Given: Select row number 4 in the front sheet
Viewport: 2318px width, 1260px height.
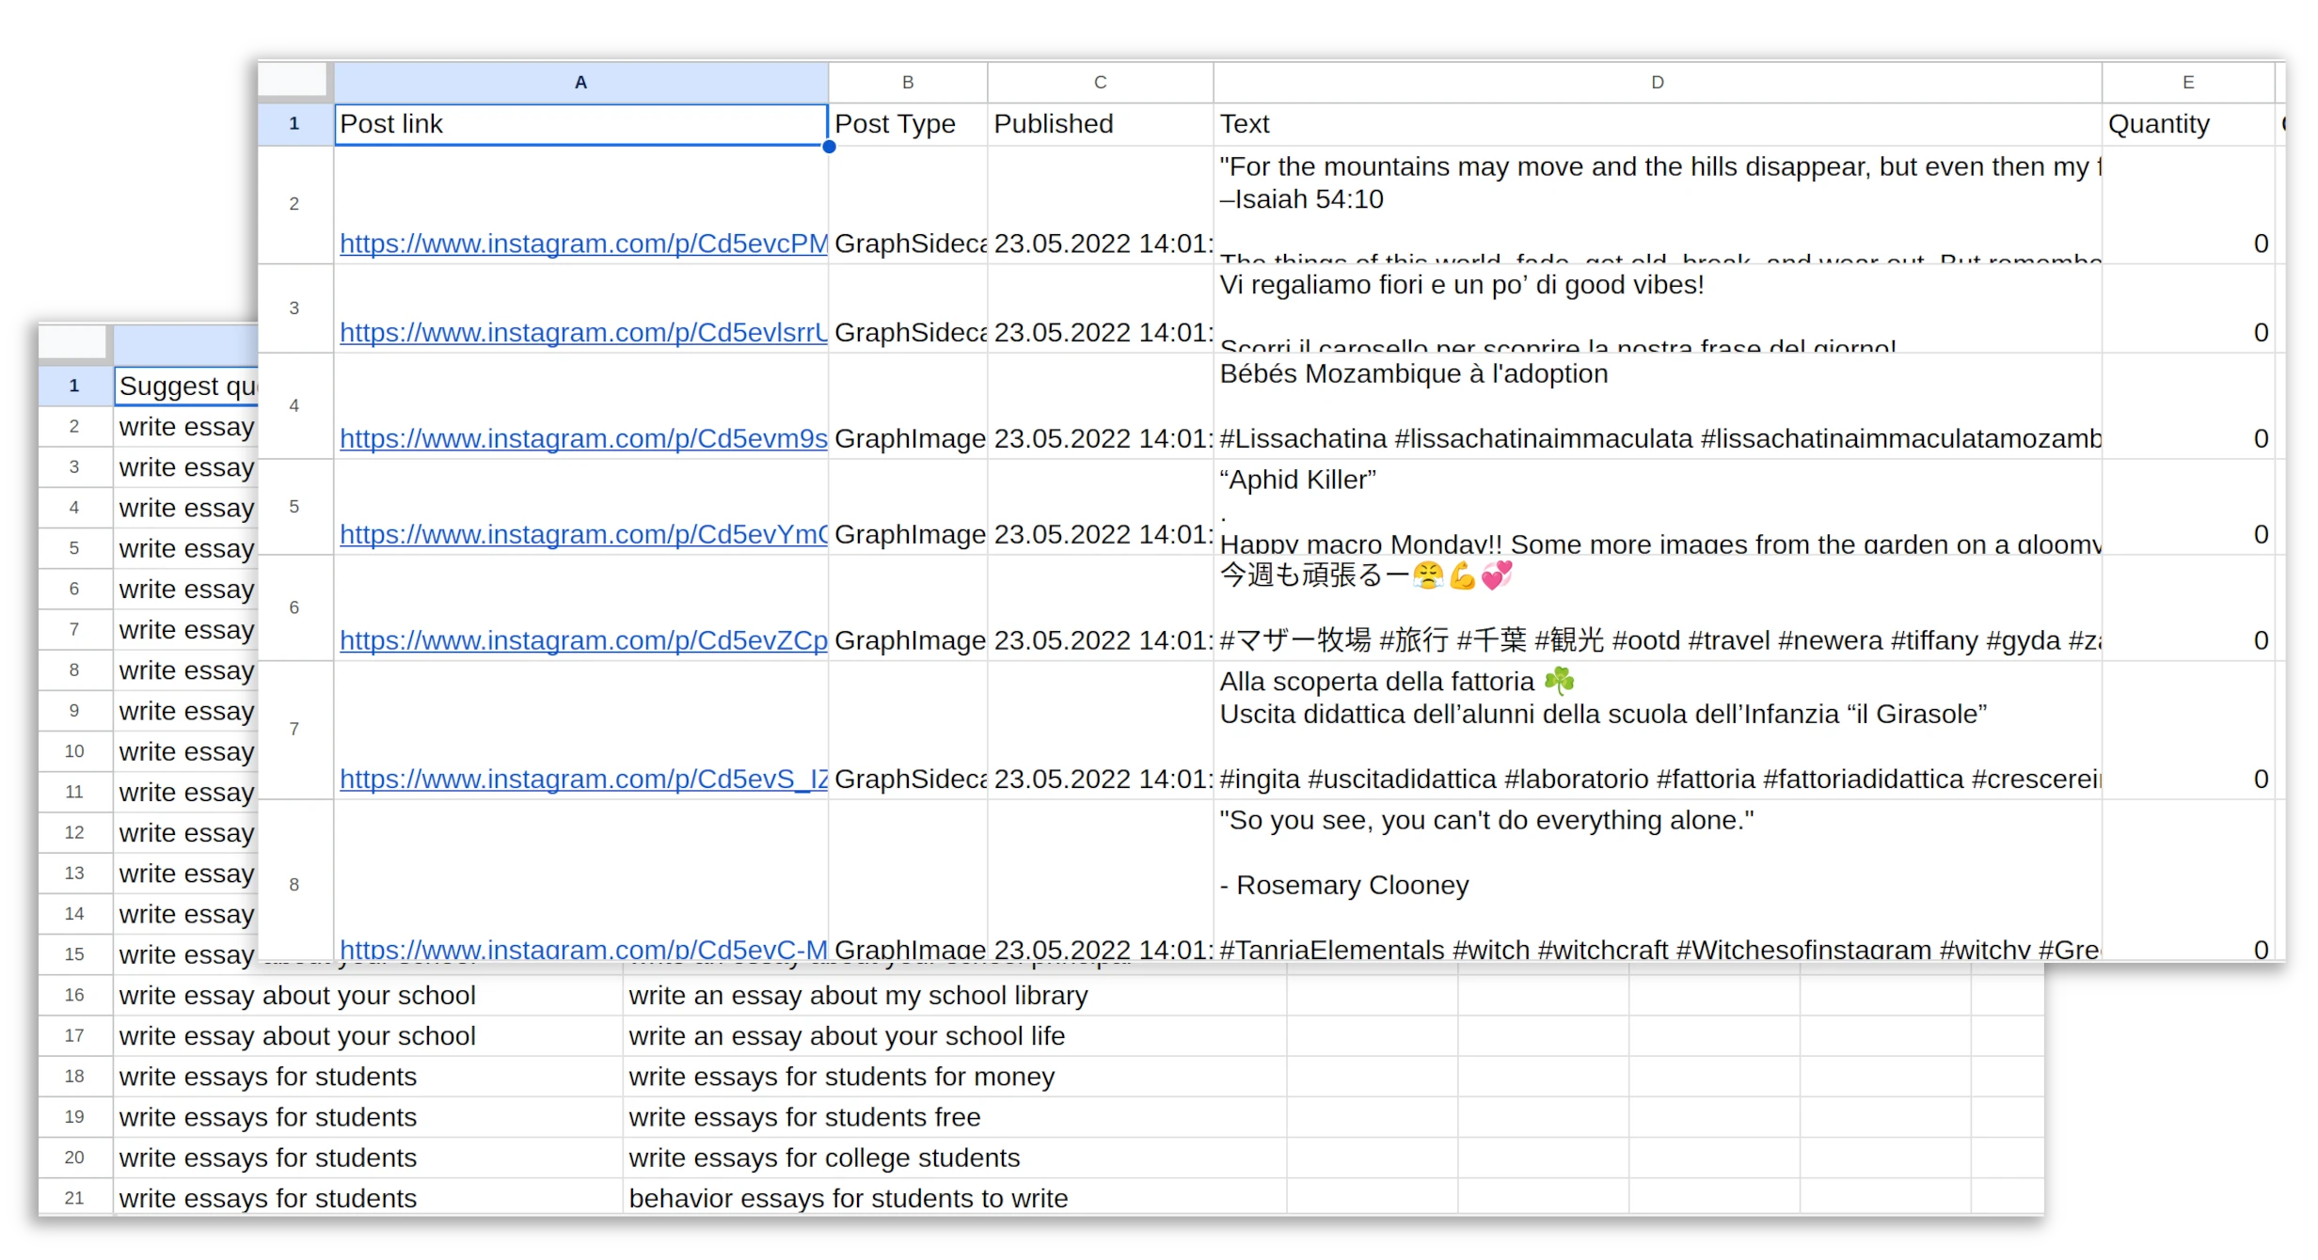Looking at the screenshot, I should (294, 405).
